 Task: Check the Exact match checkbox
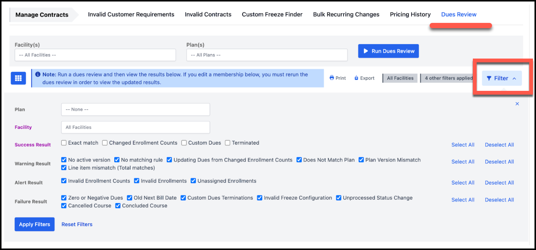point(64,143)
